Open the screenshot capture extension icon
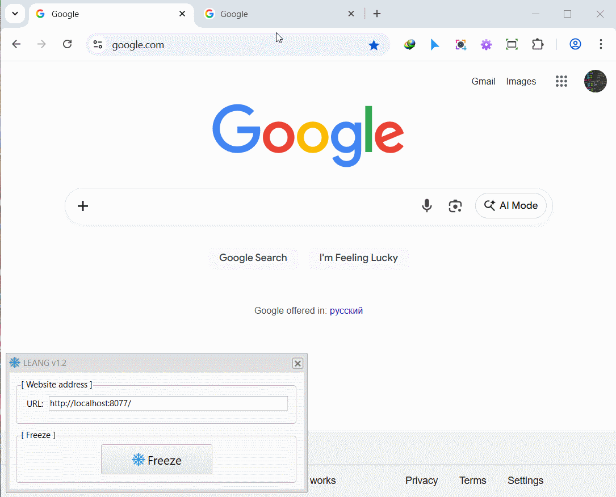This screenshot has width=616, height=497. [x=460, y=44]
